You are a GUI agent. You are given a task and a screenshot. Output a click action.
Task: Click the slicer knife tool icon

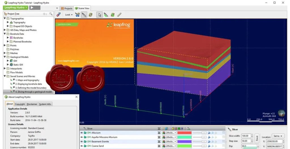84,15
